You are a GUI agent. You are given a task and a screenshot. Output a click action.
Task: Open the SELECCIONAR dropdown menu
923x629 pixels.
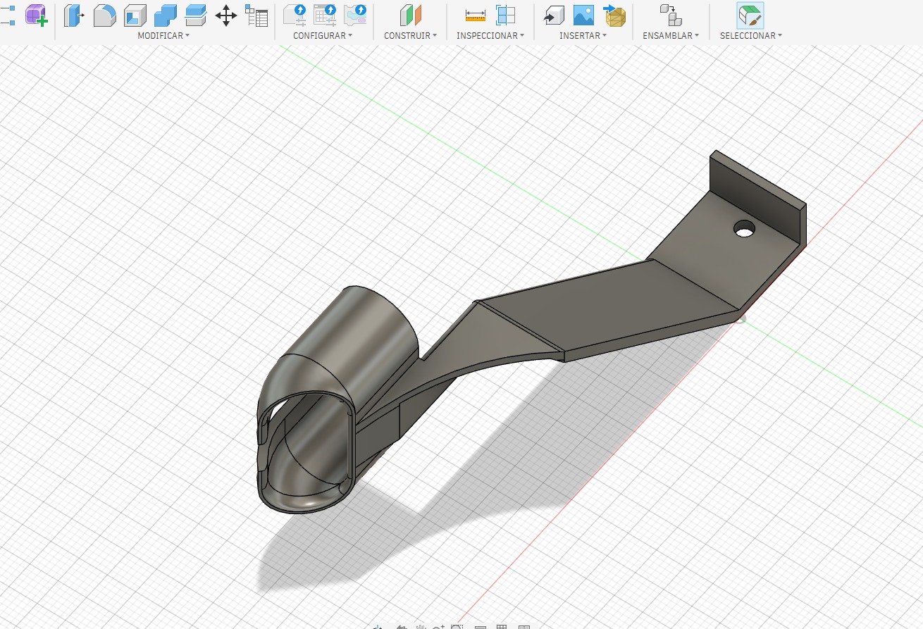coord(750,35)
